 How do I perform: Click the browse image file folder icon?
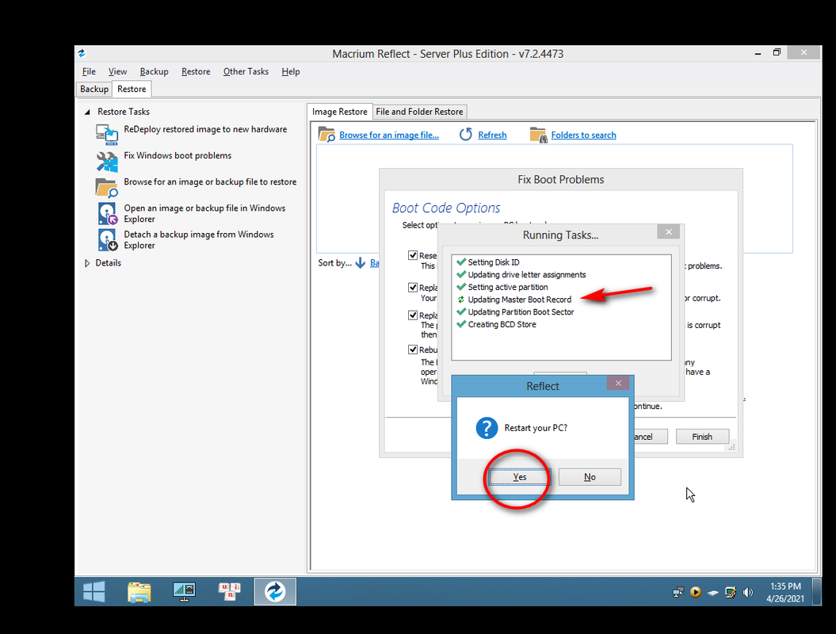326,135
